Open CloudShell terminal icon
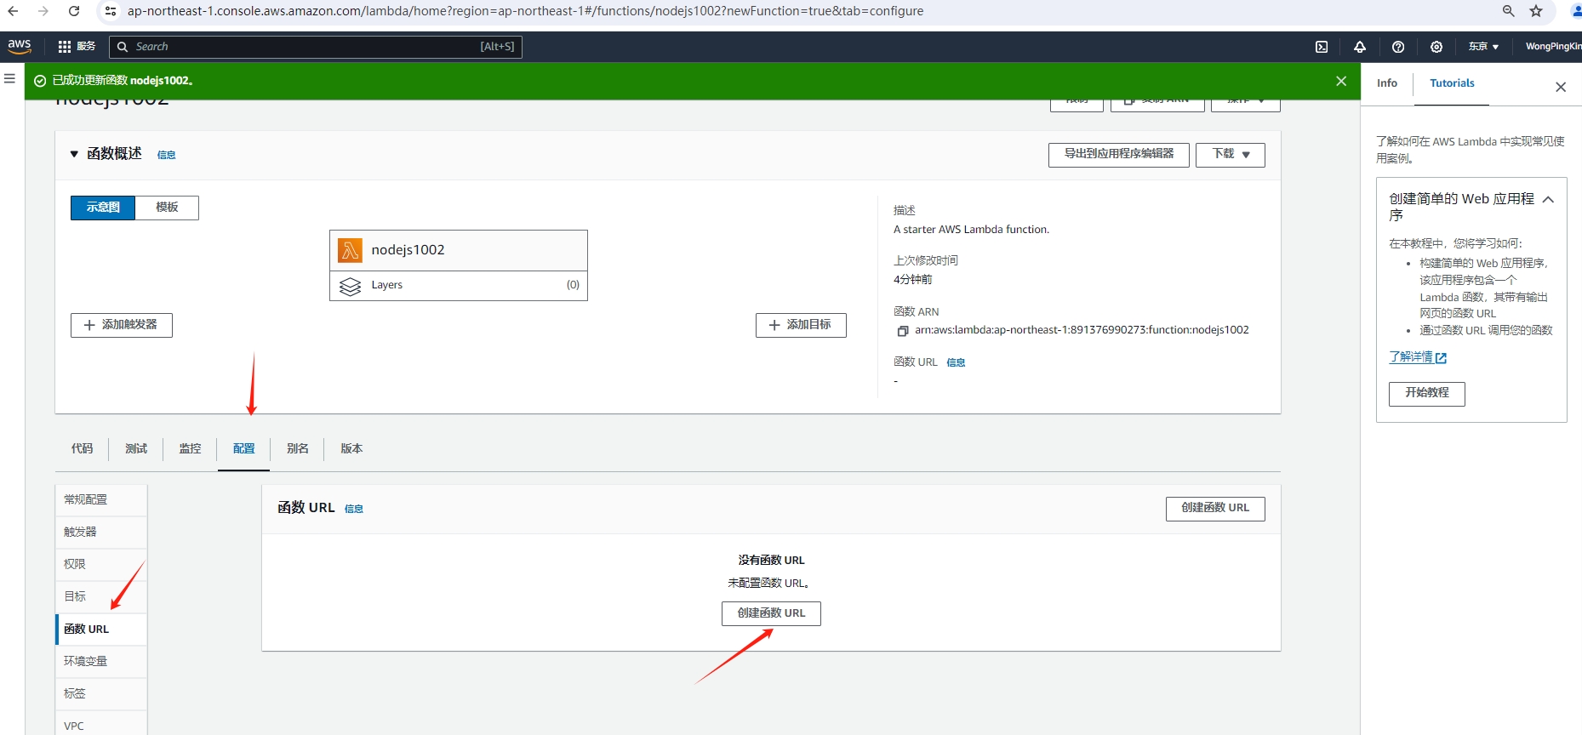 1322,47
